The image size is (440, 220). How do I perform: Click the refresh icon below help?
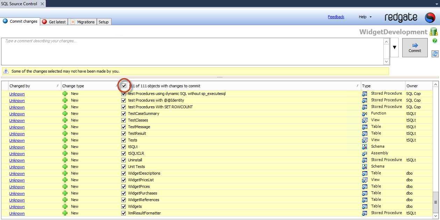[x=435, y=54]
